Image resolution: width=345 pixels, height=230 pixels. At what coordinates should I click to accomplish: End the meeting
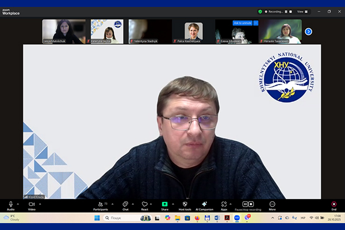(x=334, y=204)
